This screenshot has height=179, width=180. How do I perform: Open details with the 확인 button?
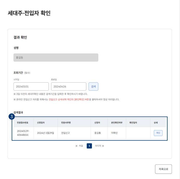click(158, 133)
